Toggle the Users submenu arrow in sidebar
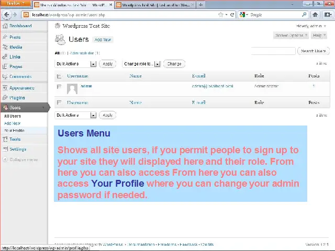This screenshot has height=251, width=335. [x=43, y=108]
